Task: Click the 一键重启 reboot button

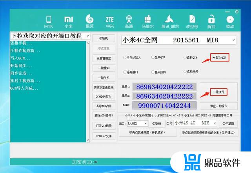Action: [104, 68]
